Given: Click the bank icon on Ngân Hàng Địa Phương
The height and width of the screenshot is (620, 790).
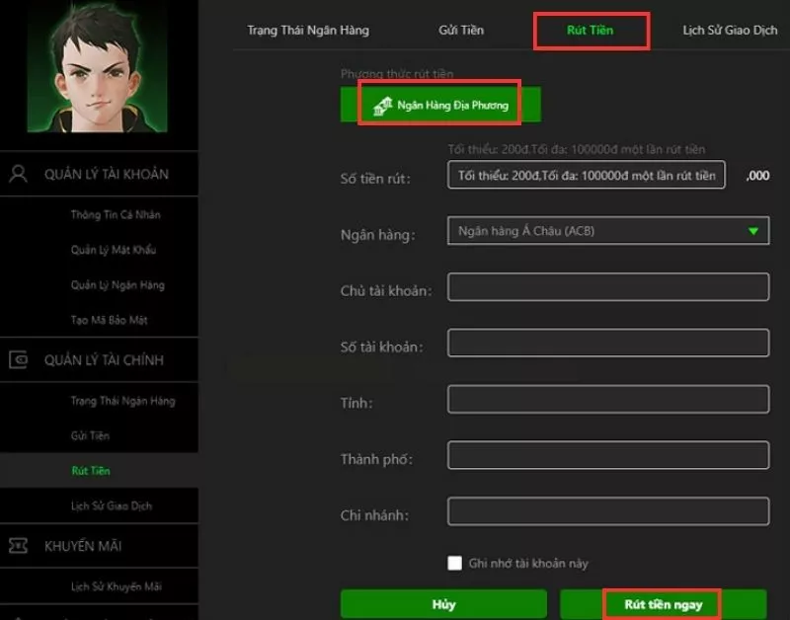Looking at the screenshot, I should click(x=382, y=106).
